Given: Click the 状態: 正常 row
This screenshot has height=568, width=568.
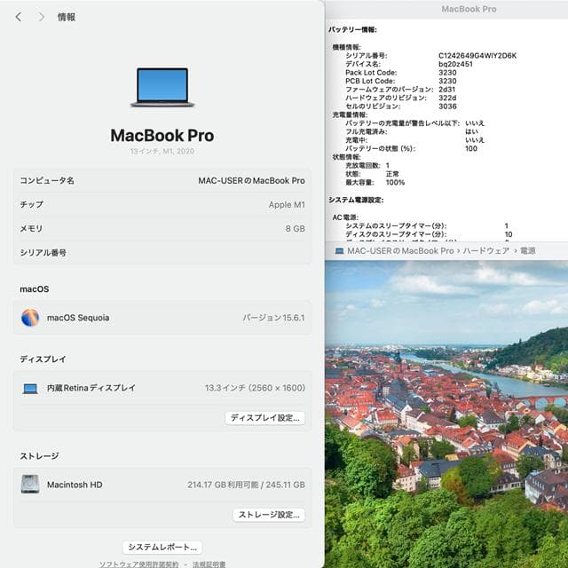Looking at the screenshot, I should 372,174.
